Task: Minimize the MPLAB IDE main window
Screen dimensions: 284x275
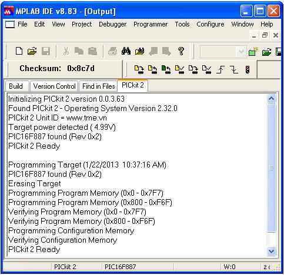Action: click(246, 11)
